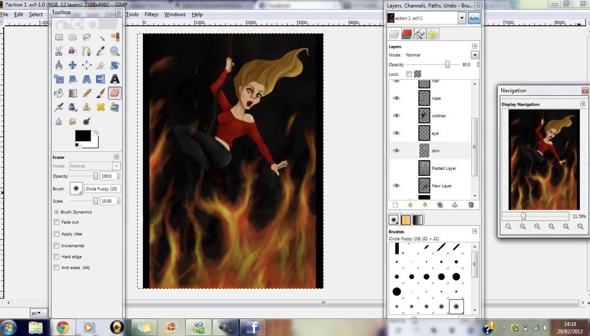Open the Brushes panel configuration arrow

pos(475,231)
